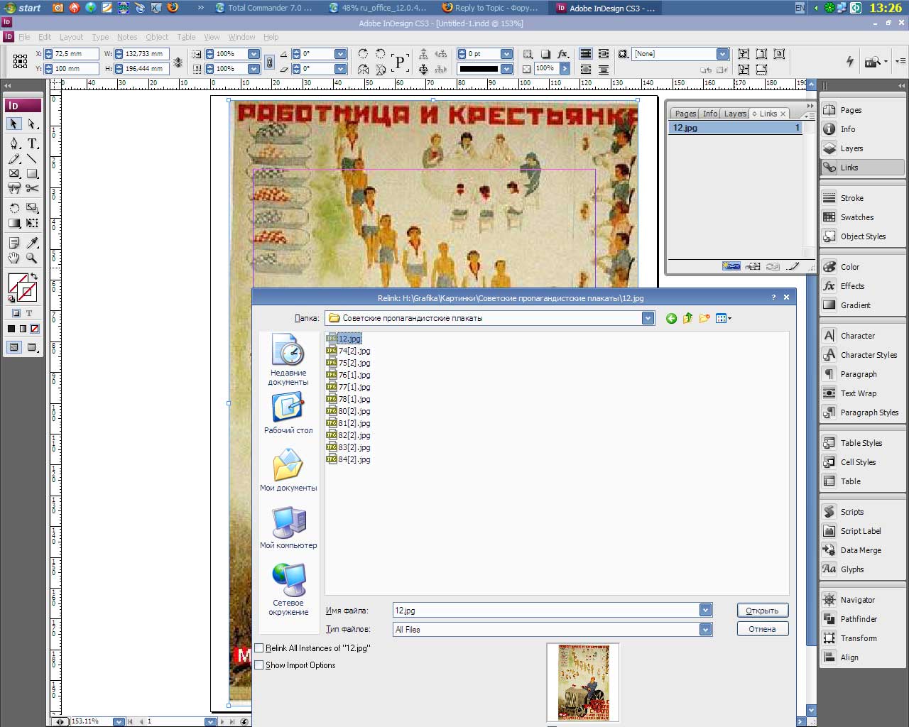Click the Отмена button
Screen dimensions: 909x727
[763, 629]
